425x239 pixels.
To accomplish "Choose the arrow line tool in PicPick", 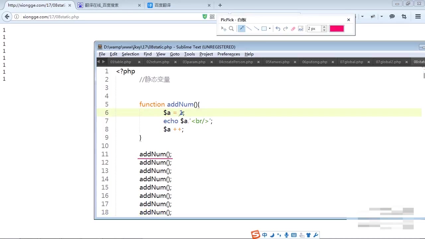I will 256,29.
